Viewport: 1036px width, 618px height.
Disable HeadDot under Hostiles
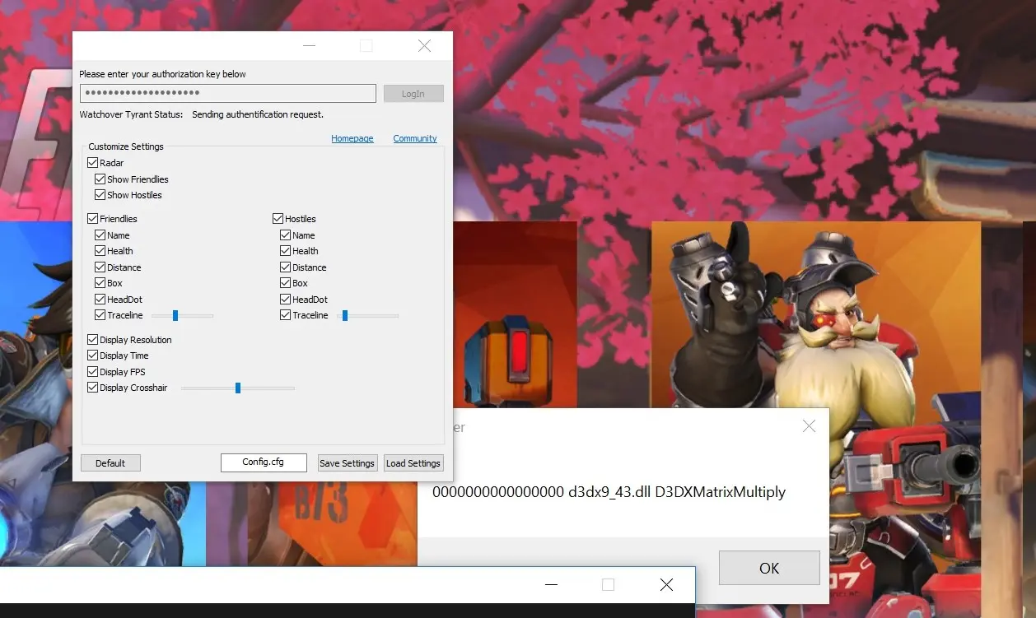[x=285, y=300]
